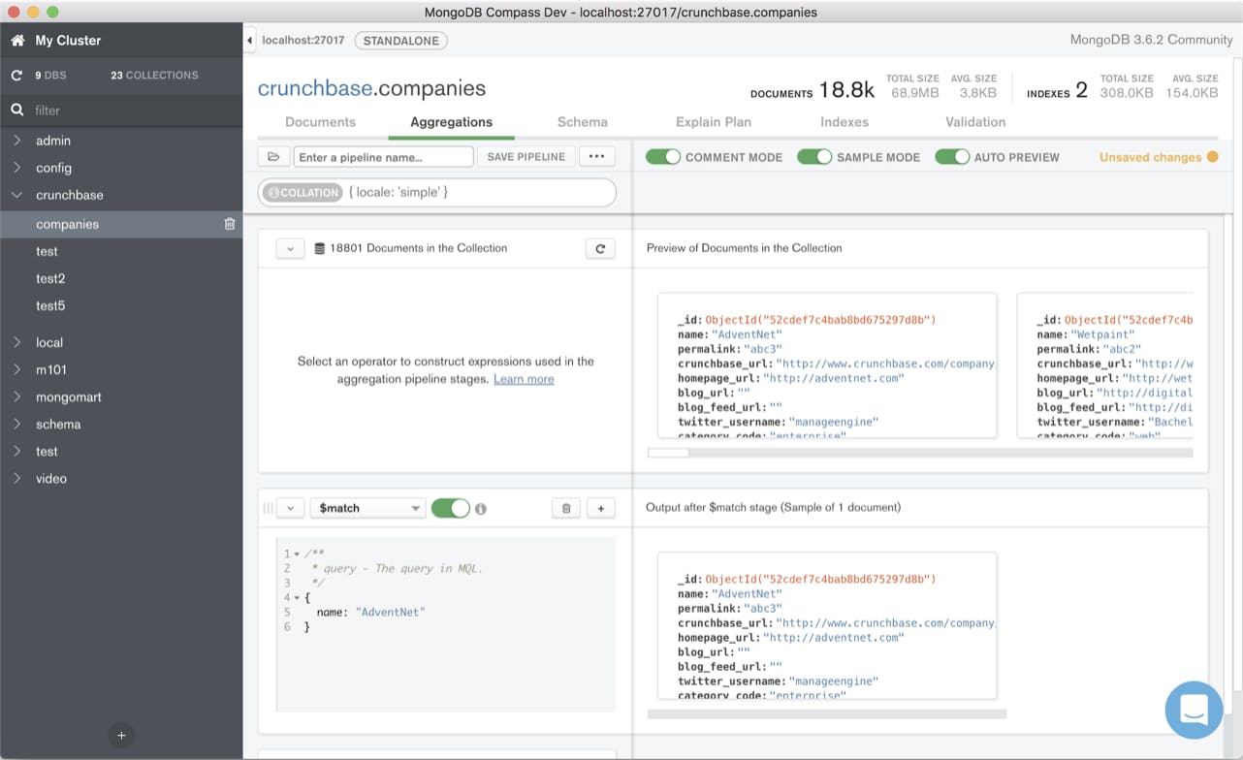This screenshot has height=760, width=1243.
Task: Focus the pipeline name input field
Action: [383, 157]
